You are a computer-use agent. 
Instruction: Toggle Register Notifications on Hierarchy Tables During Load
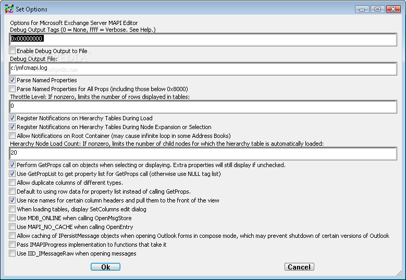tap(12, 118)
